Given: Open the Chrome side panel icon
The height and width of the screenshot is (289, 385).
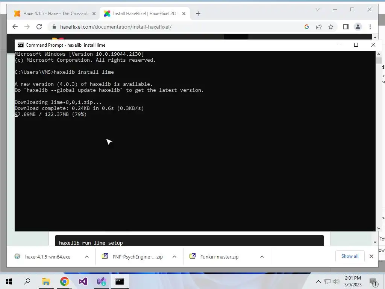Looking at the screenshot, I should tap(346, 27).
